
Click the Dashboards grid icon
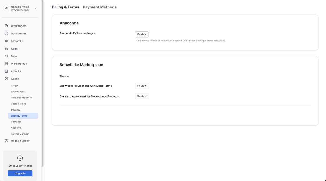tap(7, 34)
